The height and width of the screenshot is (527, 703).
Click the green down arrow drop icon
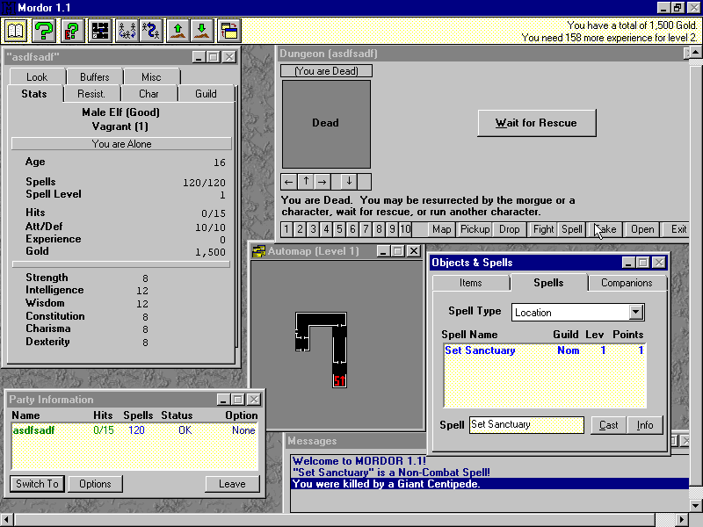pyautogui.click(x=202, y=31)
